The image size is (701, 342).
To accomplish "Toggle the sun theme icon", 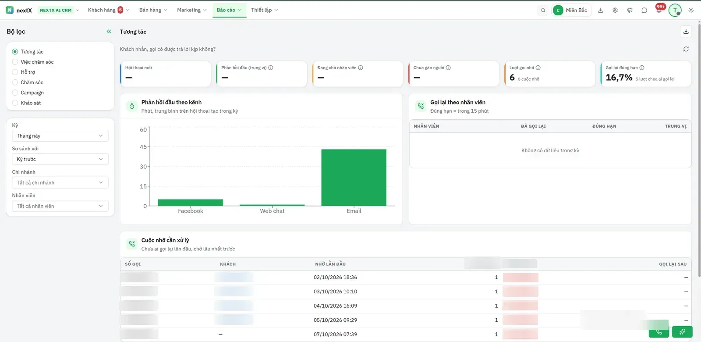I will coord(691,10).
